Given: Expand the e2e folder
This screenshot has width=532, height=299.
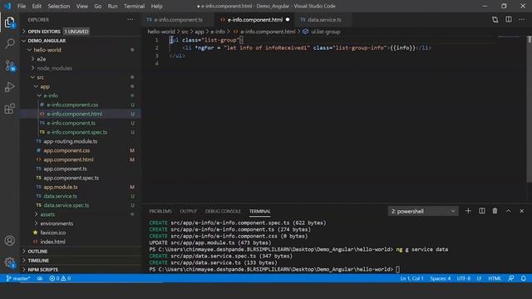Looking at the screenshot, I should point(42,59).
